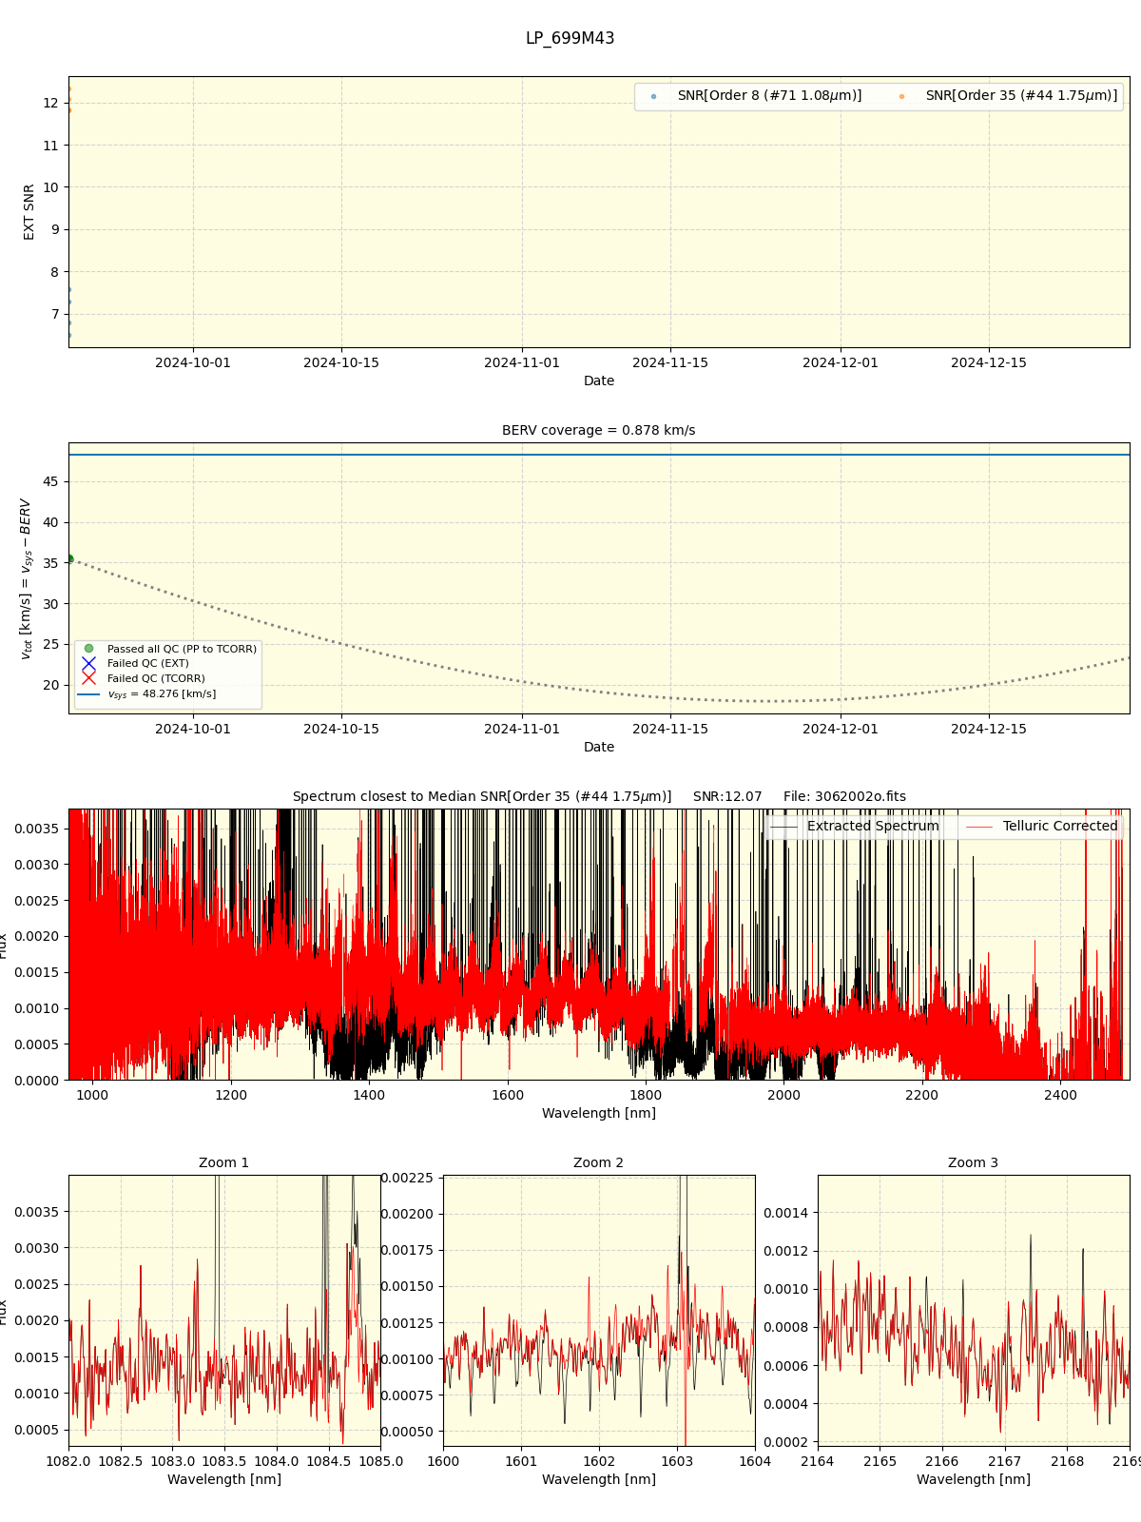Image resolution: width=1141 pixels, height=1522 pixels.
Task: Click the blue Order 8 legend marker
Action: tap(653, 96)
